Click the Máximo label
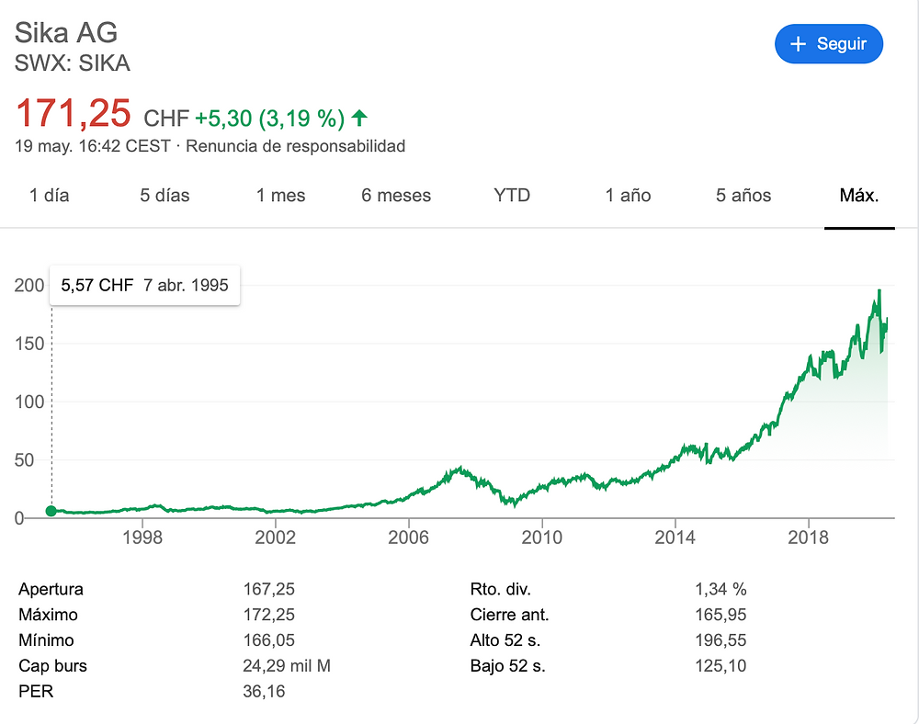This screenshot has width=919, height=724. [48, 615]
